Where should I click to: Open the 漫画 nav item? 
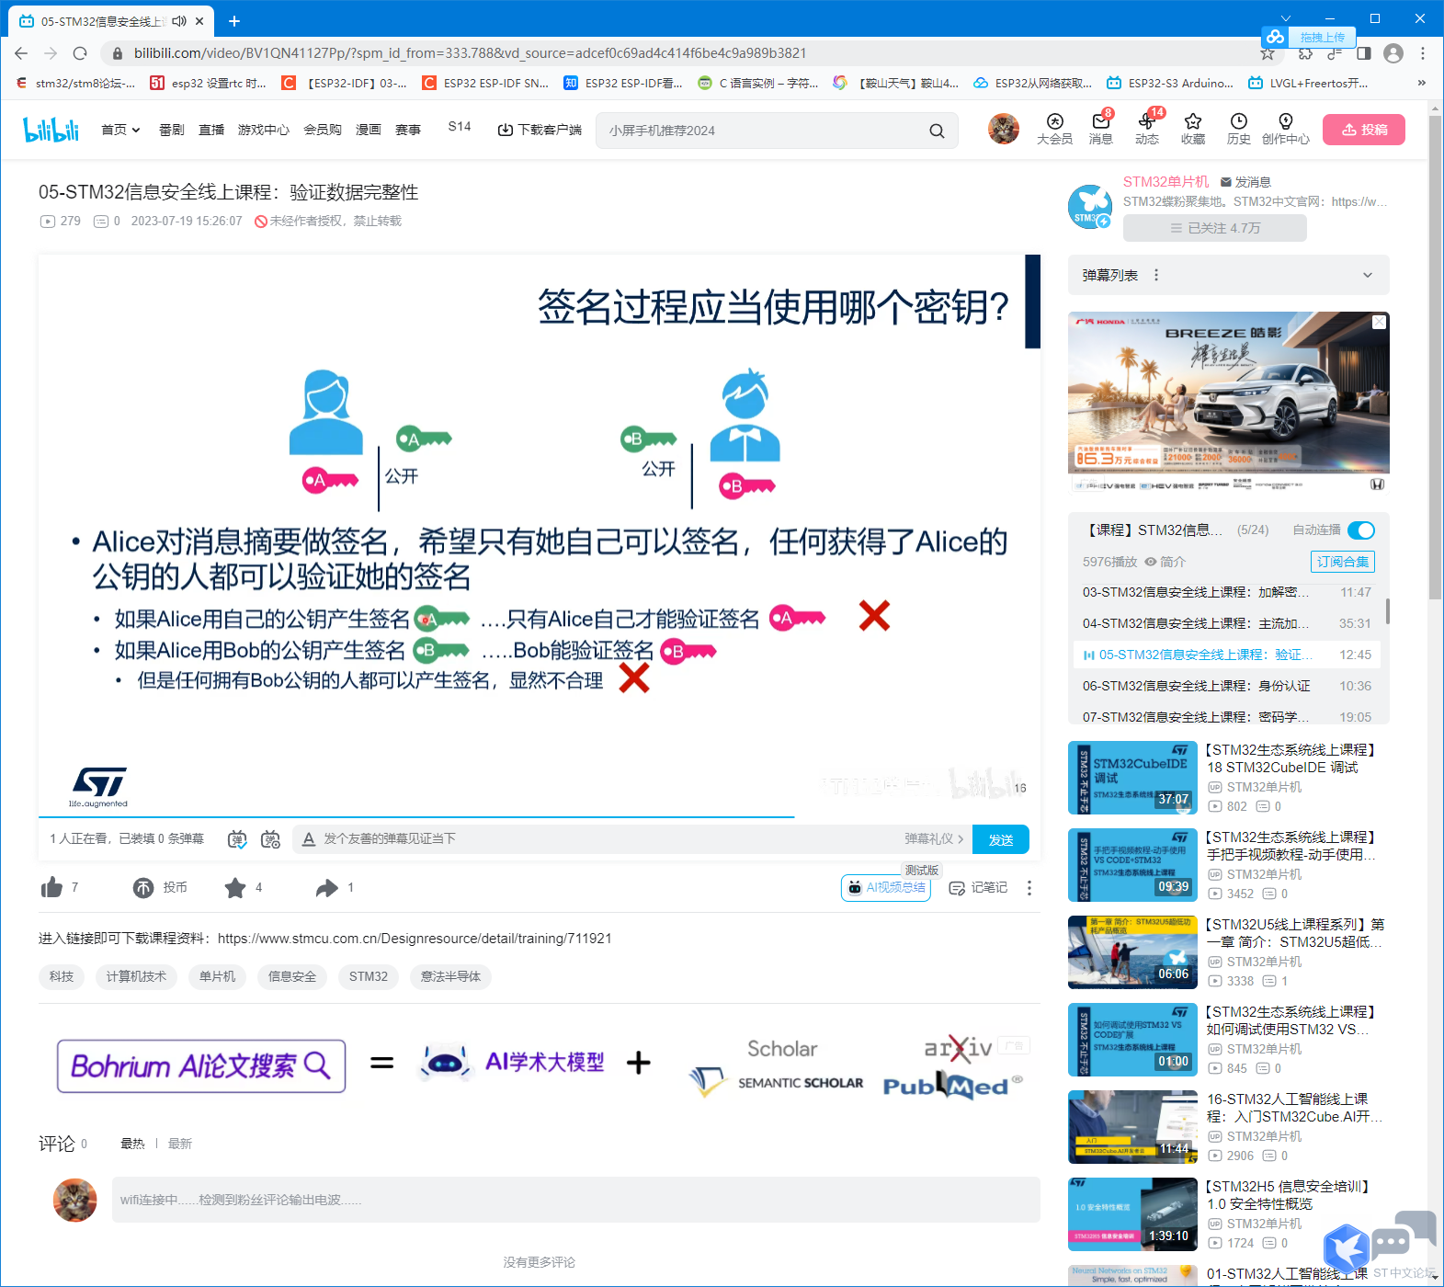tap(369, 130)
